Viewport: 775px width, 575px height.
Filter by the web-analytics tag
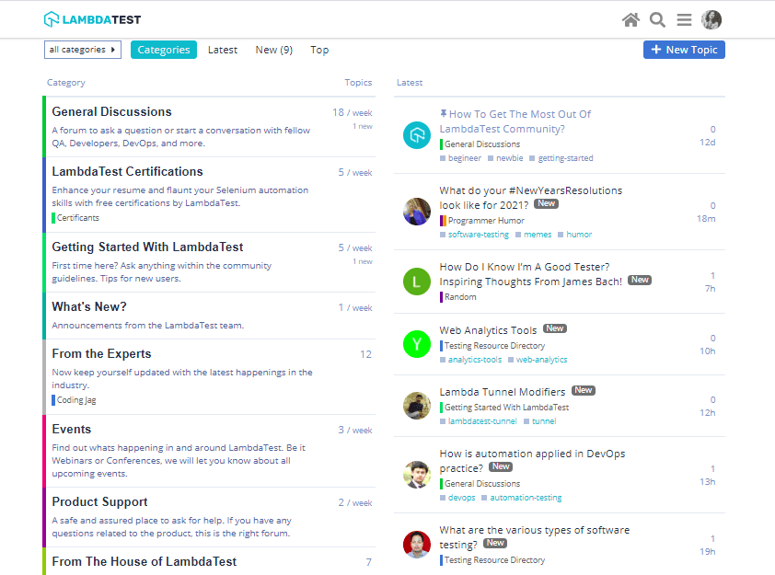click(x=538, y=360)
